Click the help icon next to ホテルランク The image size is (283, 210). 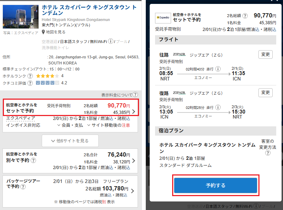(30, 76)
